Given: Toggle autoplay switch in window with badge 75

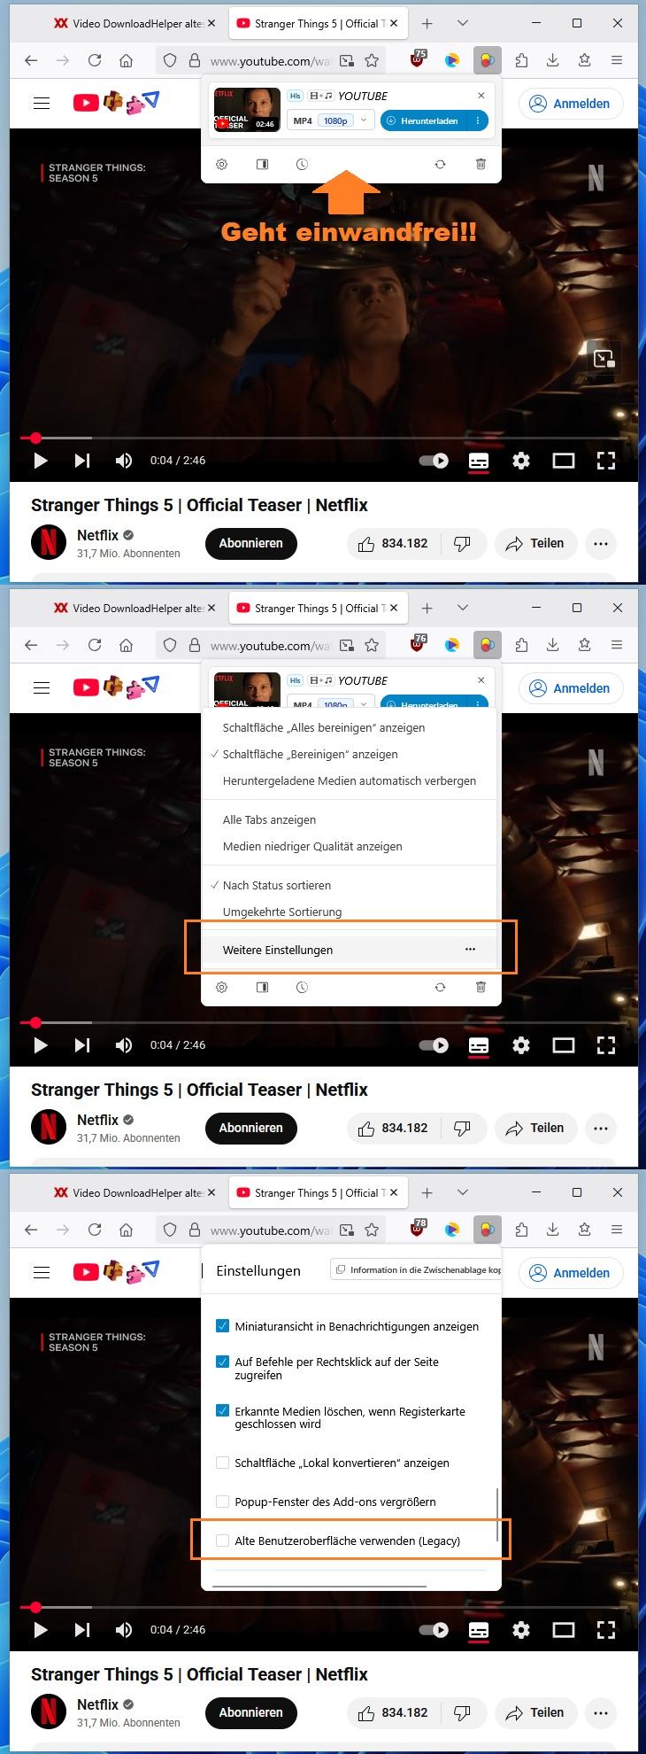Looking at the screenshot, I should tap(434, 461).
